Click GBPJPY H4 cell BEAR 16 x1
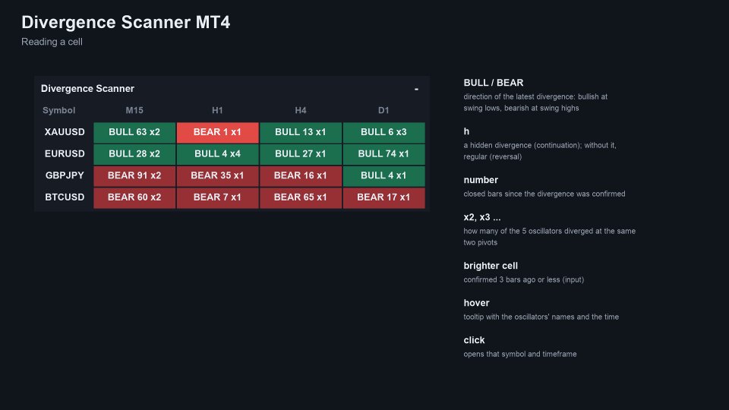 [301, 175]
